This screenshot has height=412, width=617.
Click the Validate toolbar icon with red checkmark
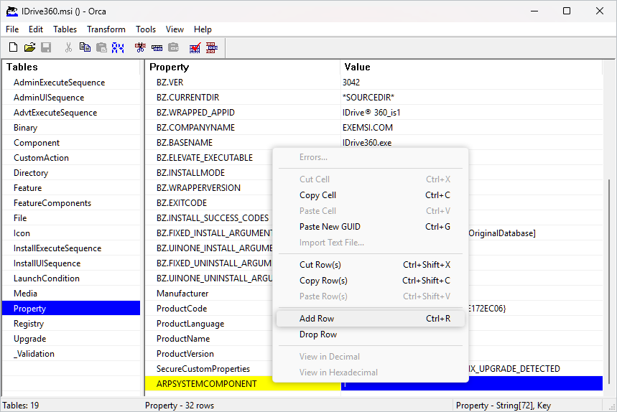[195, 47]
